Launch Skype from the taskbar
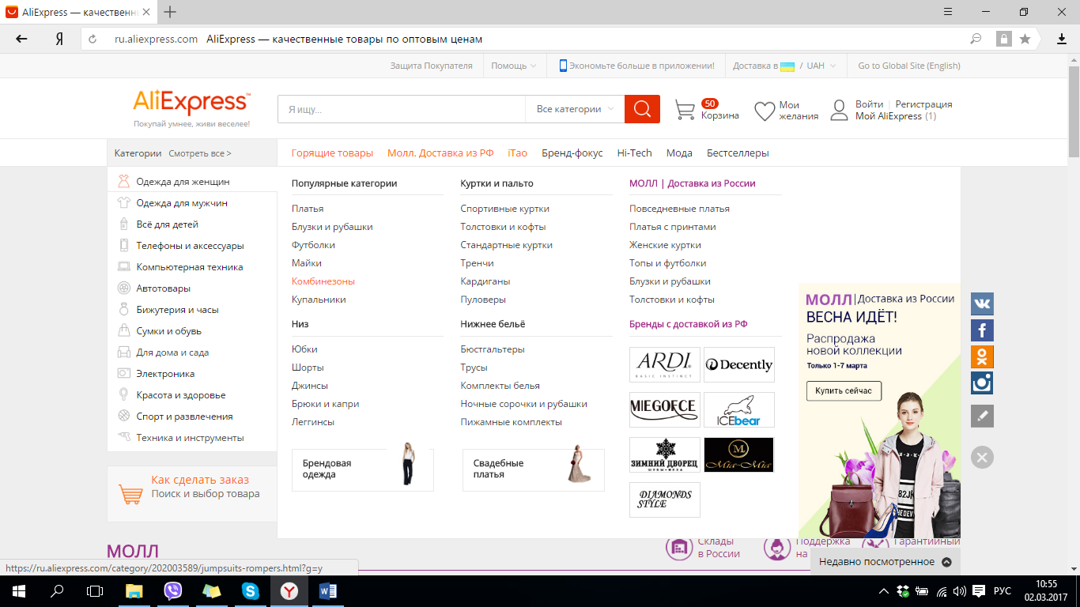 [251, 591]
